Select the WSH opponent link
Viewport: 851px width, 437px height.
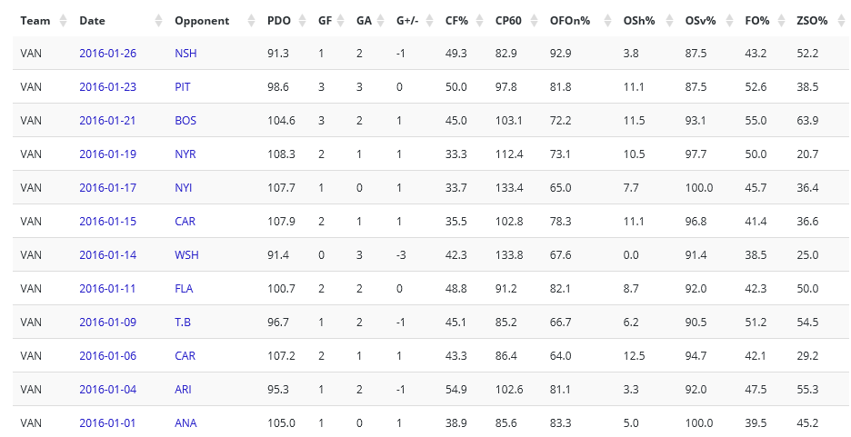point(186,255)
